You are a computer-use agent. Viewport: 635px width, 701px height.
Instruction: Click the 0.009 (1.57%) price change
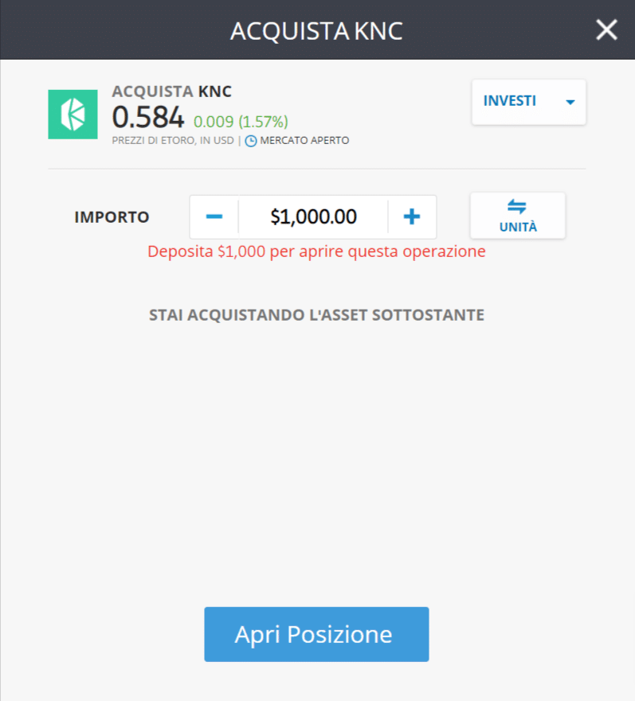coord(241,122)
